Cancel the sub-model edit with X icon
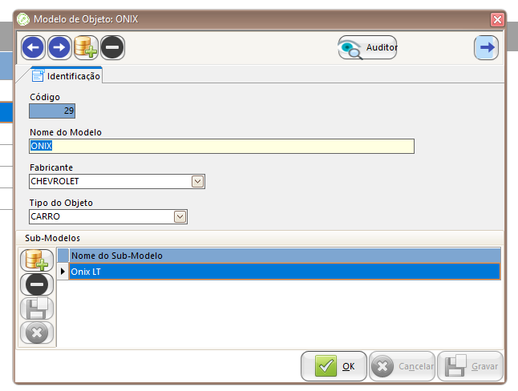The image size is (518, 391). 37,333
